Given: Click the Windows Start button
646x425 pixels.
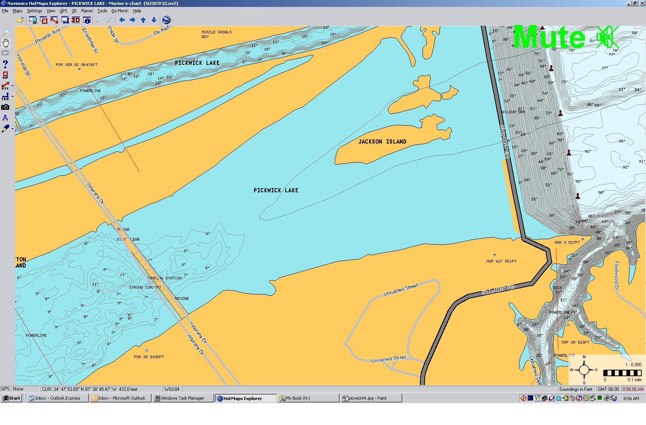Looking at the screenshot, I should 11,398.
